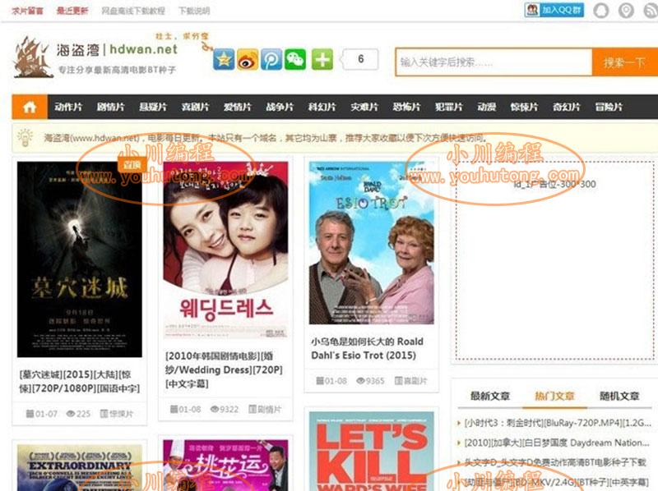
Task: Share via the QQ Zone star icon
Action: coord(224,59)
